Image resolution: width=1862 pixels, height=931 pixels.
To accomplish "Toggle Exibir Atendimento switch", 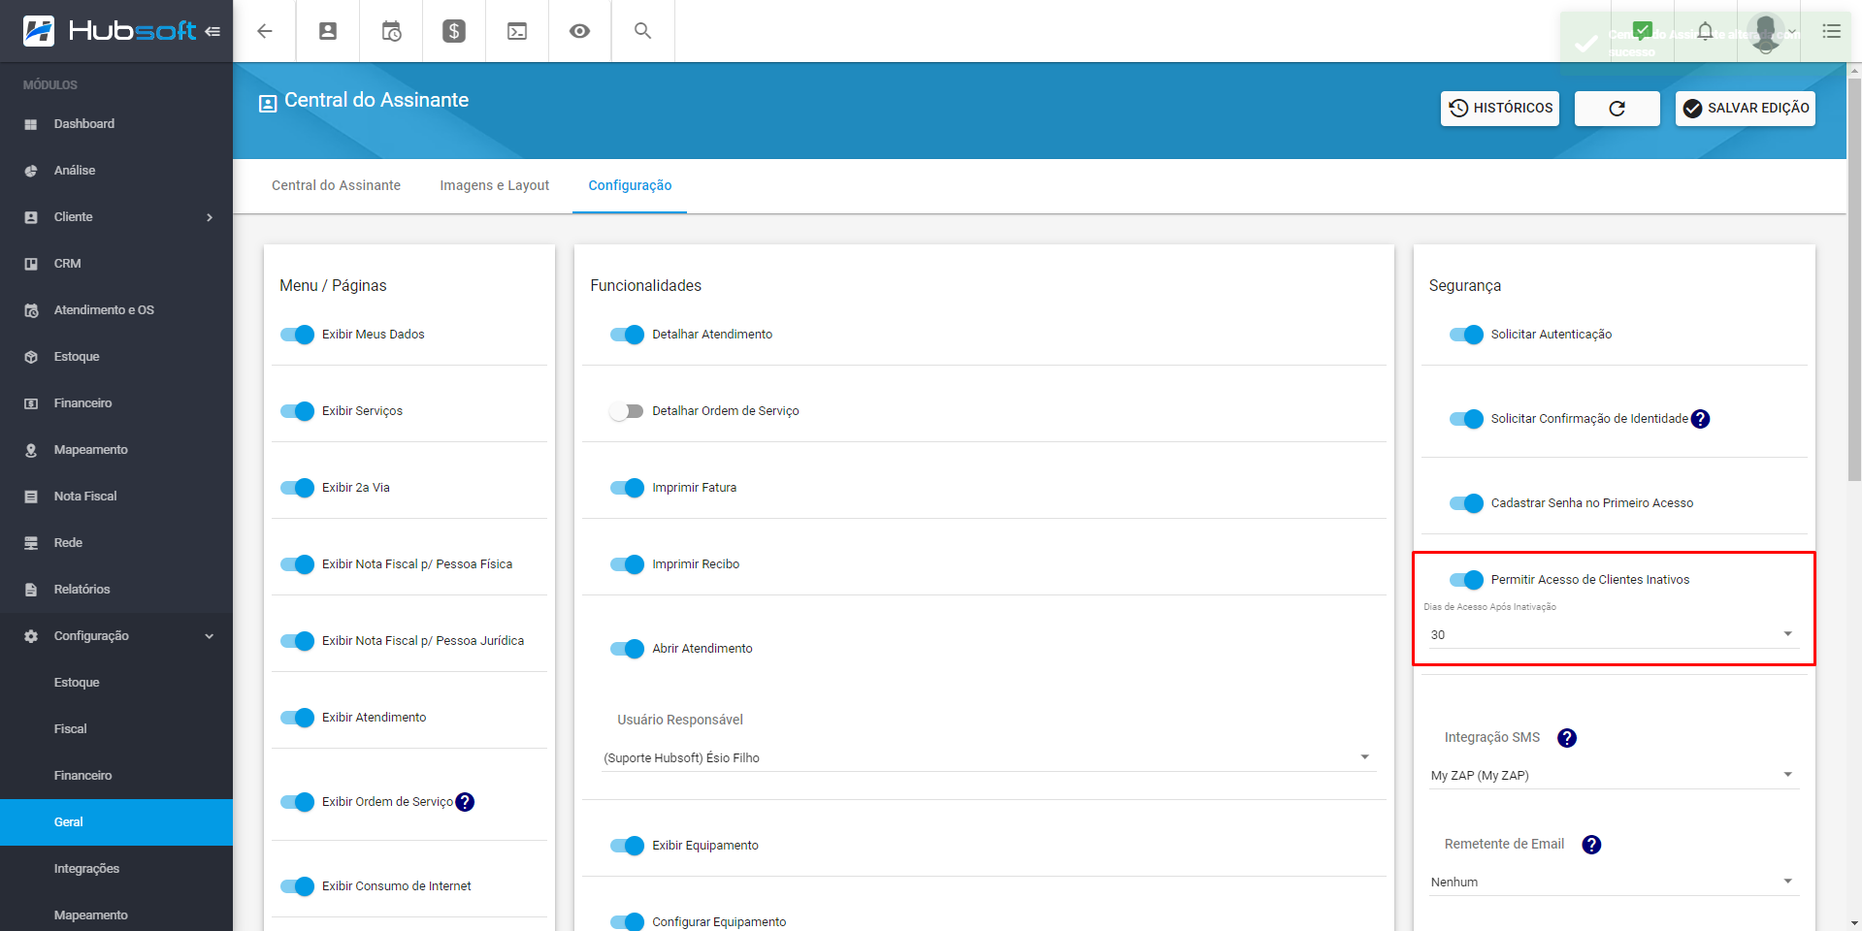I will pos(298,718).
